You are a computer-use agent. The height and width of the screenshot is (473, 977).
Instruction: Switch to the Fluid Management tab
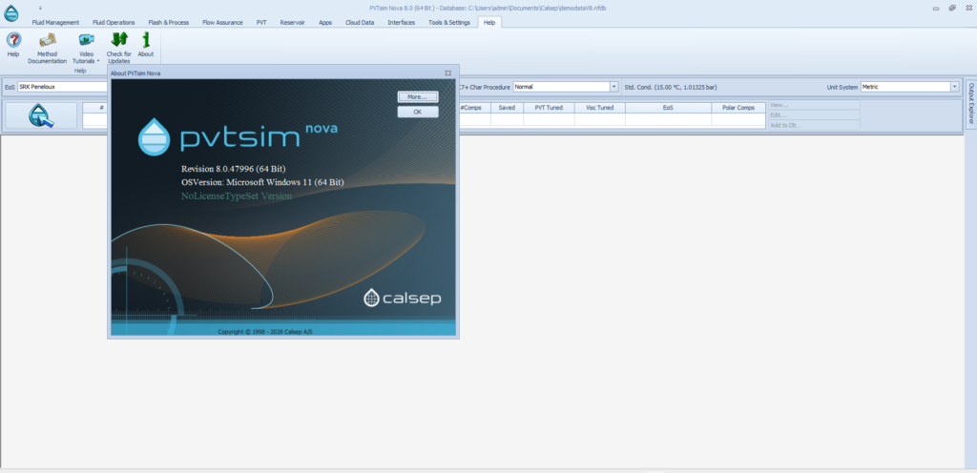[55, 22]
